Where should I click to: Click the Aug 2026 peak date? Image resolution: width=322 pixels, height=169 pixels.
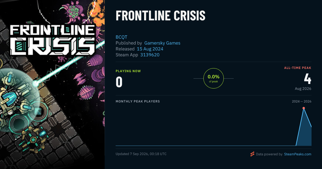point(303,89)
